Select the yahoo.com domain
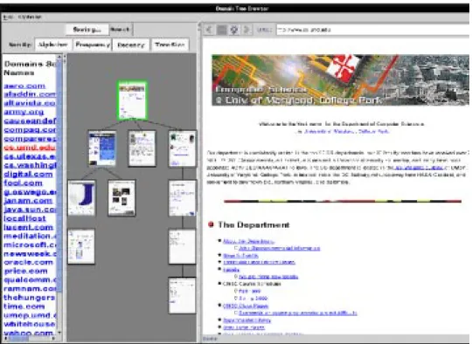The width and height of the screenshot is (472, 344). [28, 333]
